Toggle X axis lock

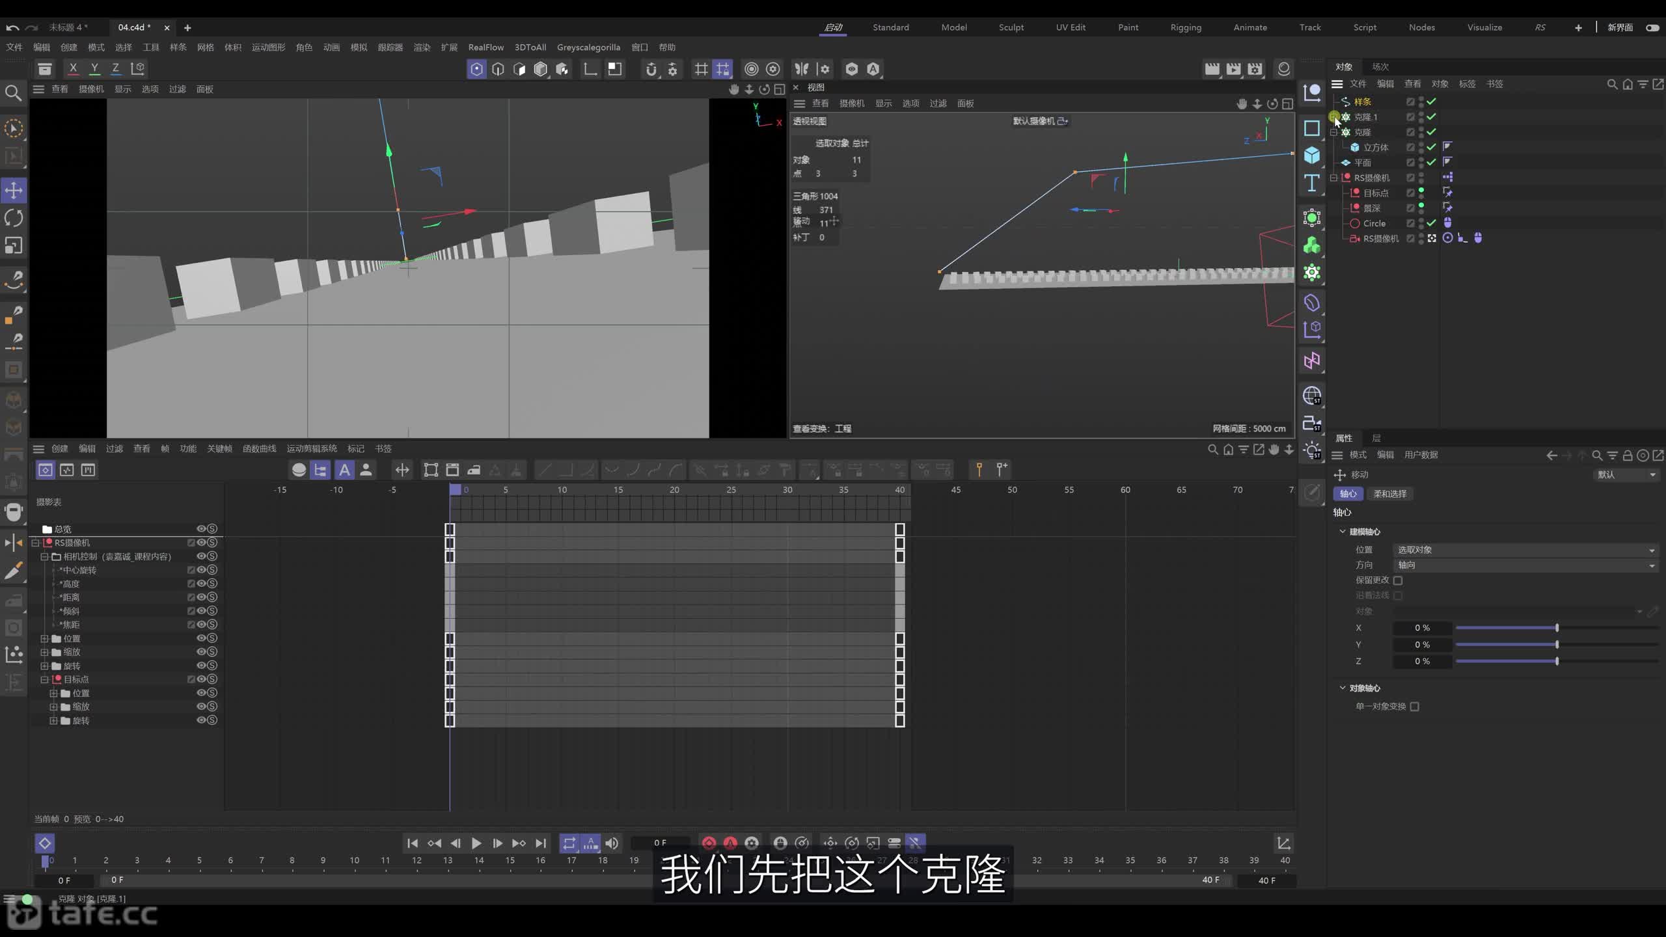tap(73, 68)
